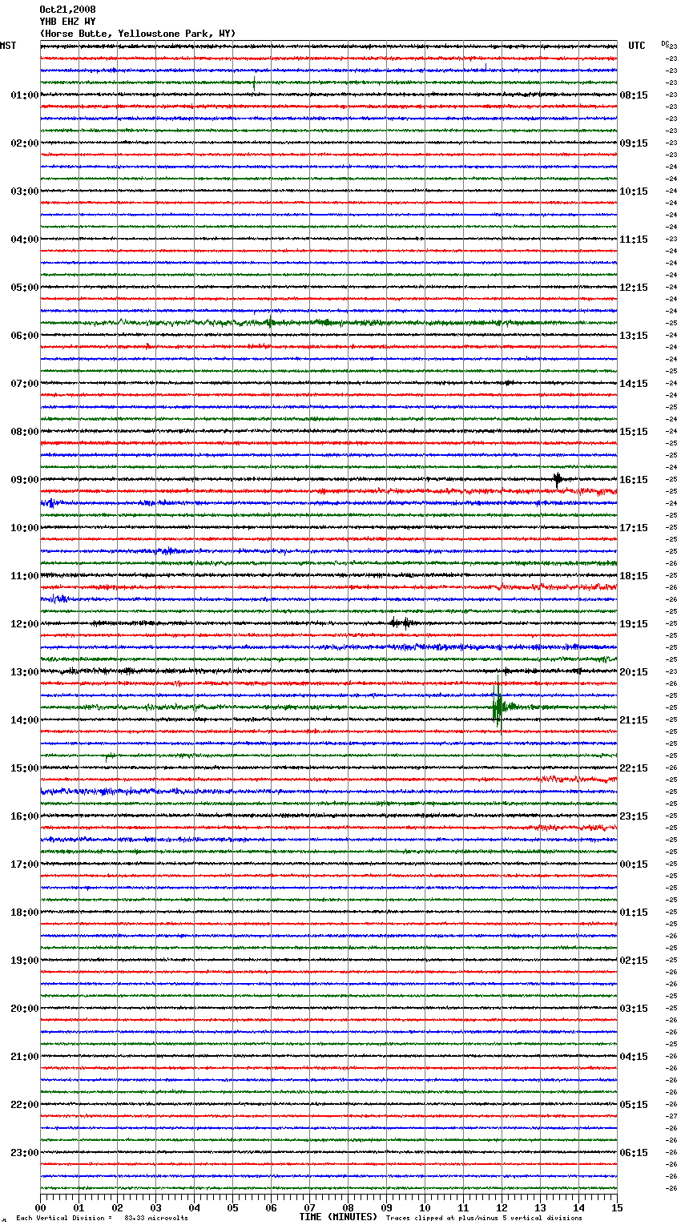Click minute 15 tick label on bottom axis
Screen dimensions: 681x1229
(617, 1207)
